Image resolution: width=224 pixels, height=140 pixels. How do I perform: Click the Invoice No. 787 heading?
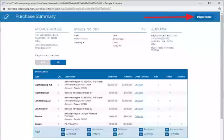[x=86, y=29]
